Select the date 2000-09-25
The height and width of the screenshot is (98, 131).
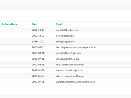(x=38, y=82)
